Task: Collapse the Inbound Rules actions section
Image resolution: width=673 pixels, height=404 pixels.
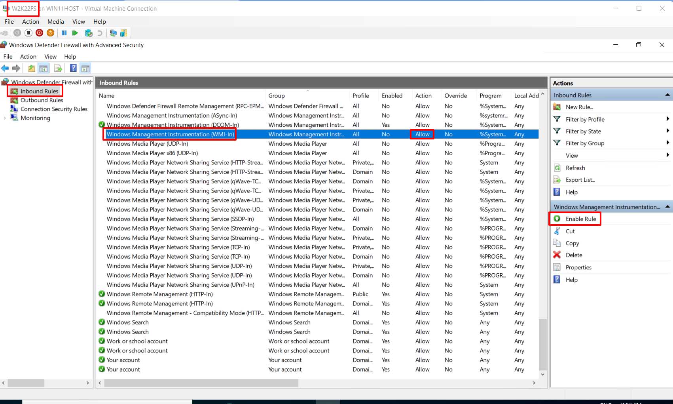Action: click(667, 95)
